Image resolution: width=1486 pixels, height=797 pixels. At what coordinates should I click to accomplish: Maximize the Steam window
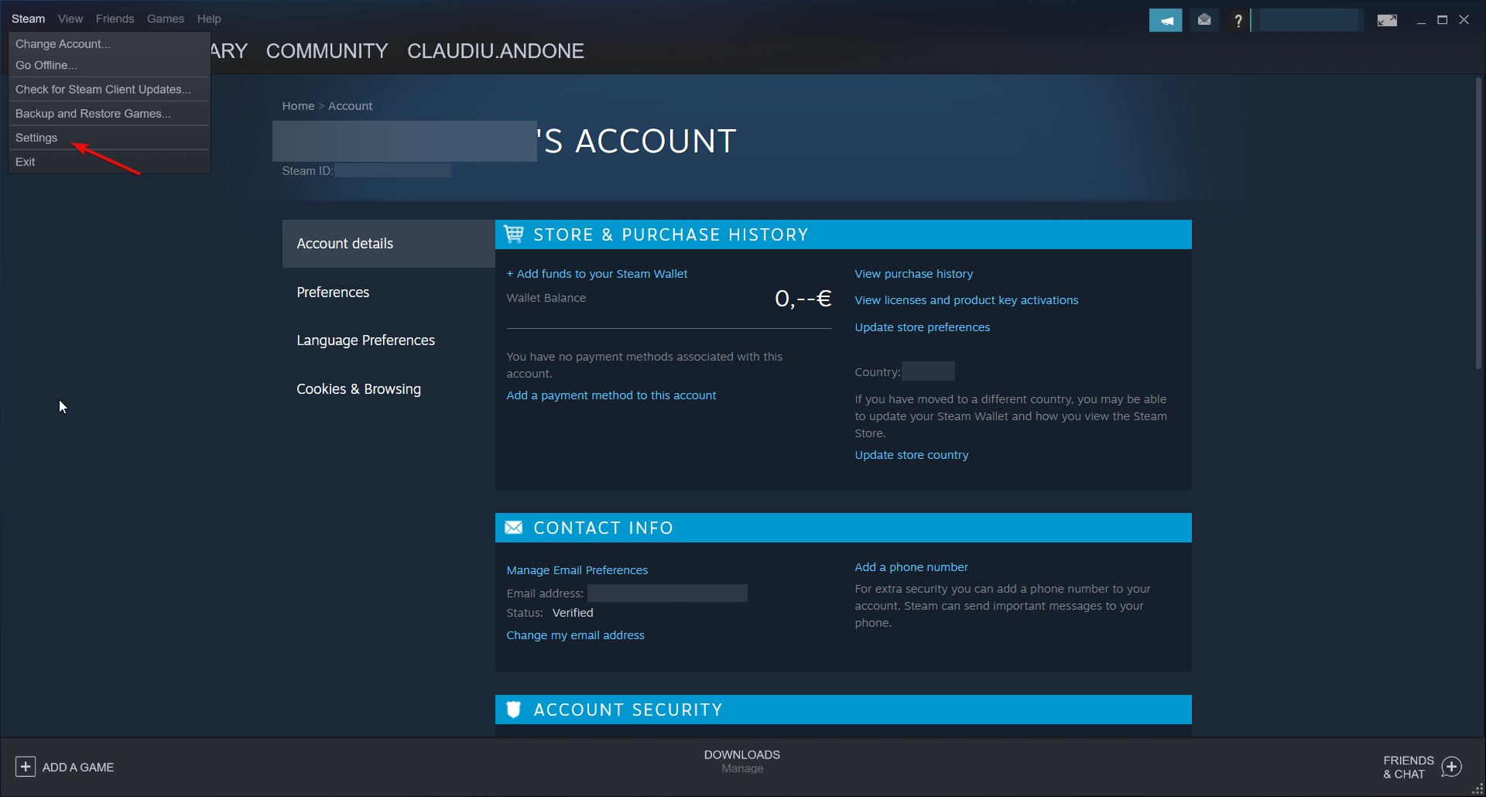[1443, 20]
